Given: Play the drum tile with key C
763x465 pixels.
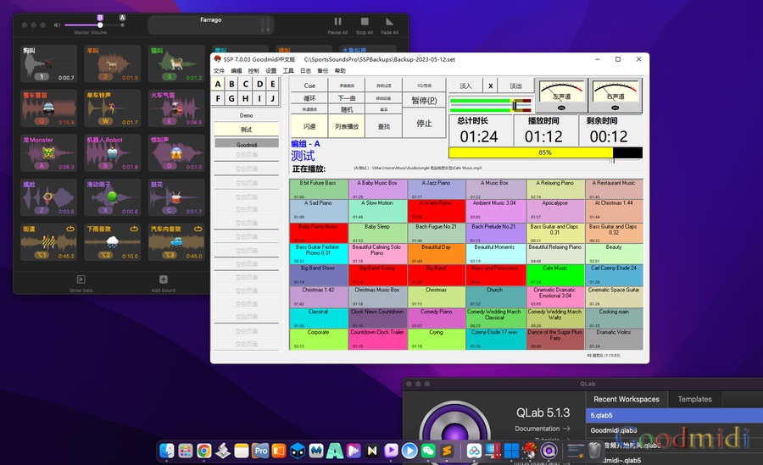Looking at the screenshot, I should tap(176, 197).
